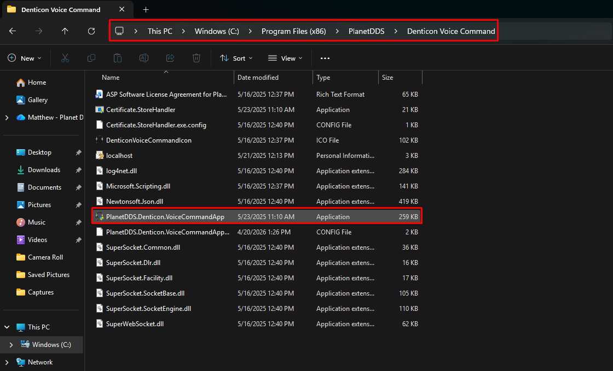Select SuperSocket.Dlr.dll file

[x=257, y=263]
